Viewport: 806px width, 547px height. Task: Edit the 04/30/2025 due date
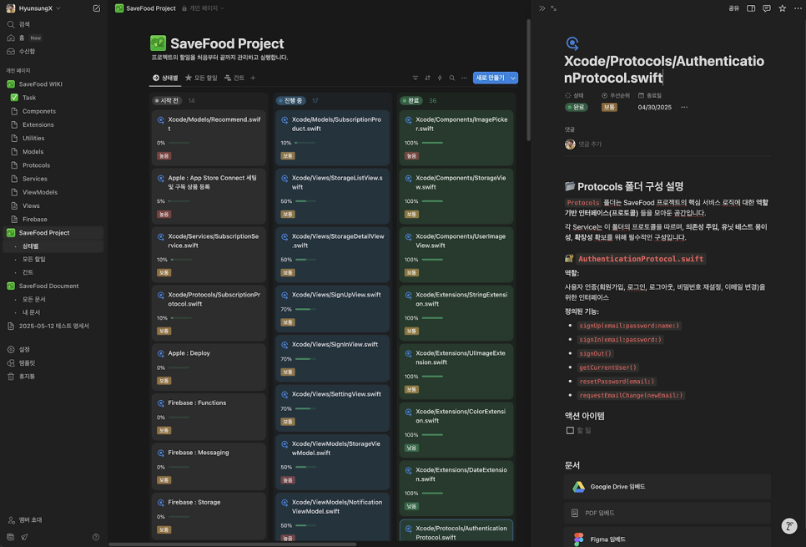tap(654, 107)
